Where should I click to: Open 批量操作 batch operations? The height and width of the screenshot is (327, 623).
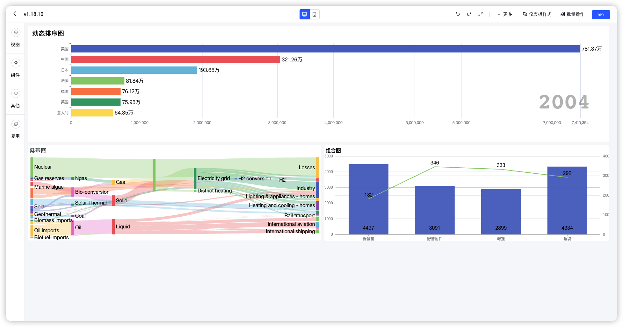(572, 14)
